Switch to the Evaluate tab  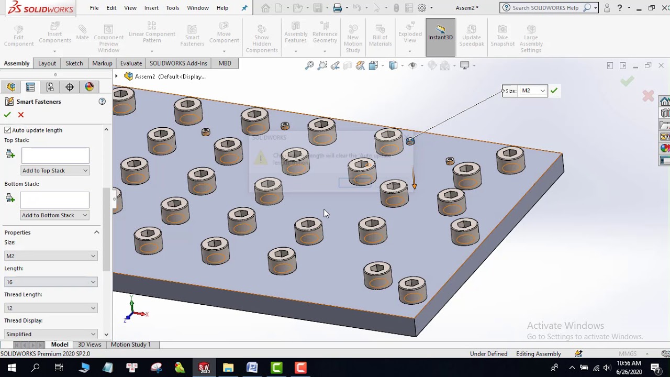pyautogui.click(x=131, y=63)
